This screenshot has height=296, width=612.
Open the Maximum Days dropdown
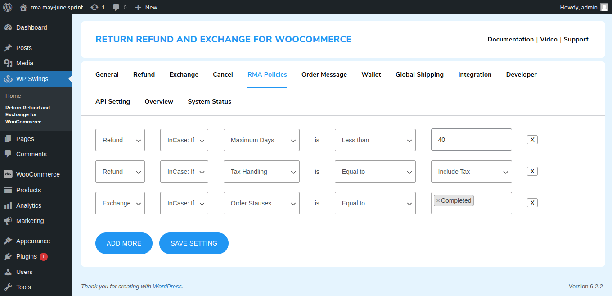[x=261, y=140]
